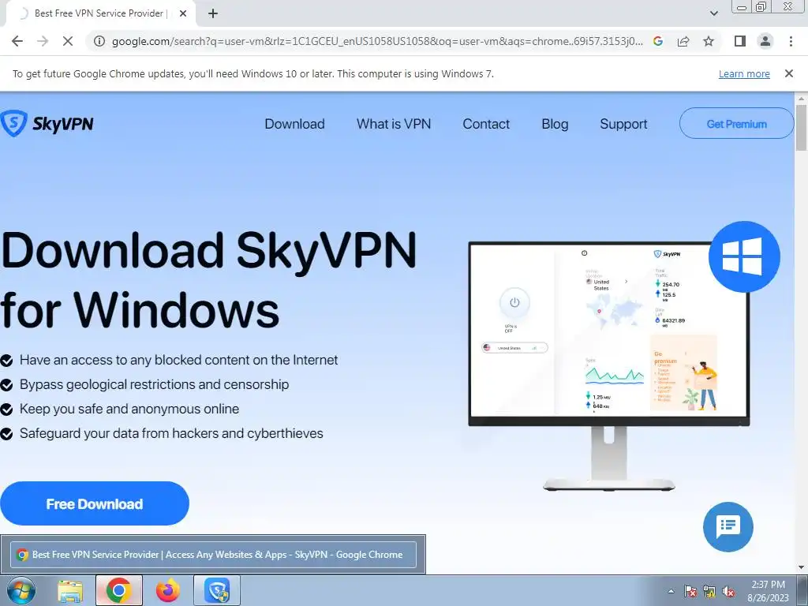808x606 pixels.
Task: Click the network tray icon
Action: tap(709, 591)
